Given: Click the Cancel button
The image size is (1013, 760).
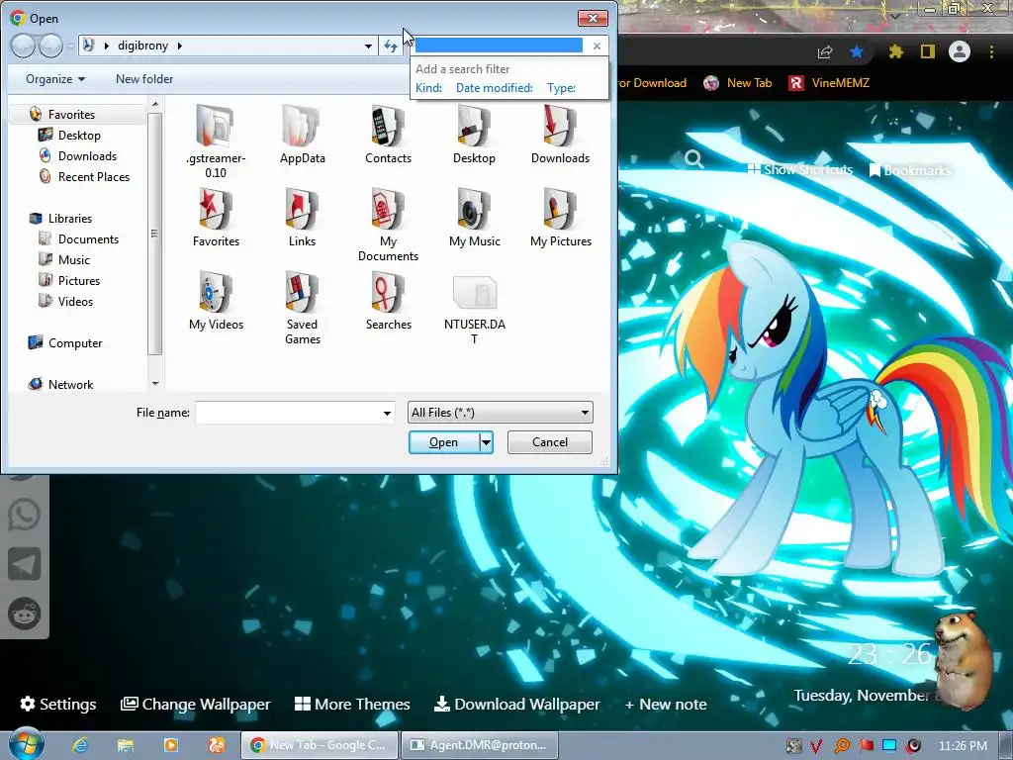Looking at the screenshot, I should pyautogui.click(x=550, y=442).
